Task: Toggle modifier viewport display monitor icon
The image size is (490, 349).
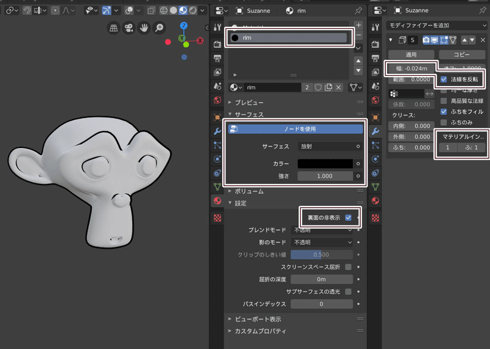Action: point(435,40)
